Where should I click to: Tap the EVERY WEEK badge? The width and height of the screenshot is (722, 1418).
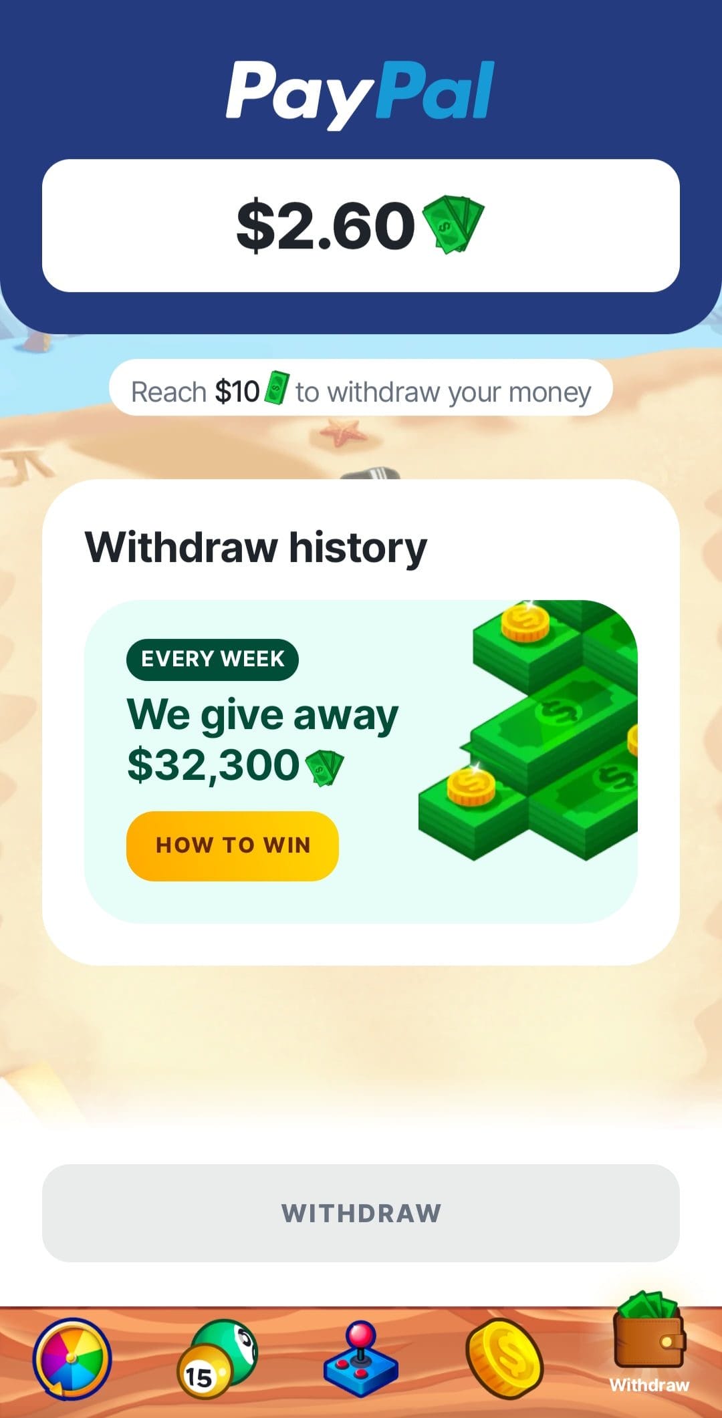click(213, 659)
